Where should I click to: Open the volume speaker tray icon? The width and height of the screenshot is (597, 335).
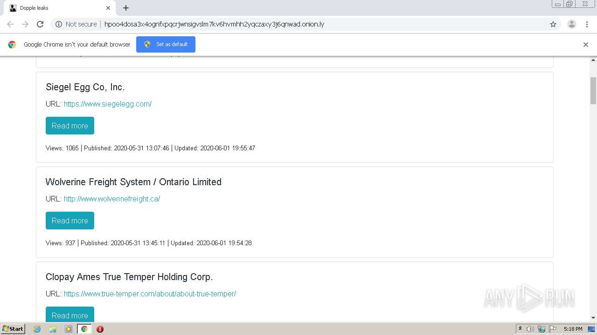(x=530, y=329)
